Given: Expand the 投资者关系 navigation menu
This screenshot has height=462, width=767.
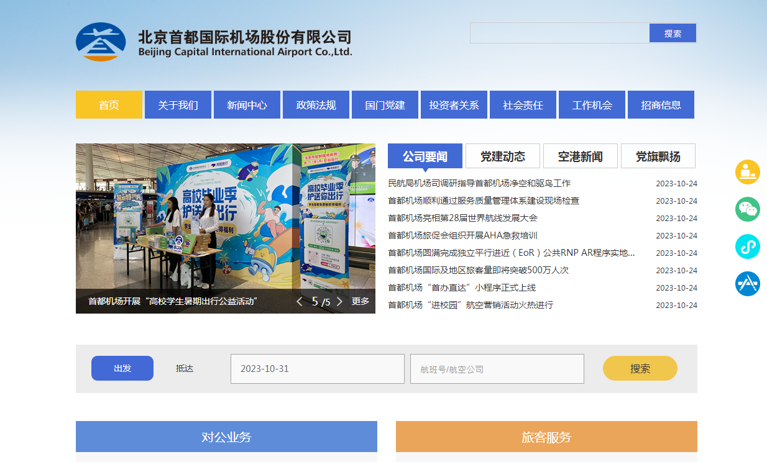Looking at the screenshot, I should point(454,105).
